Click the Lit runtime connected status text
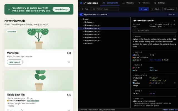 point(97,110)
